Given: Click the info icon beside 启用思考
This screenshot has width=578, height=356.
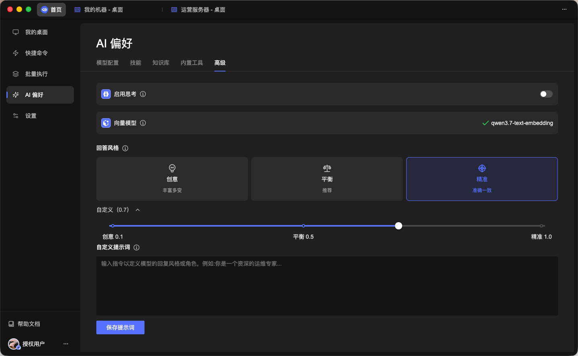Looking at the screenshot, I should 143,94.
